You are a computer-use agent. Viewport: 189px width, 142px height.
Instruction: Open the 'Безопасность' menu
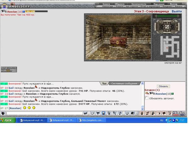coord(139,4)
